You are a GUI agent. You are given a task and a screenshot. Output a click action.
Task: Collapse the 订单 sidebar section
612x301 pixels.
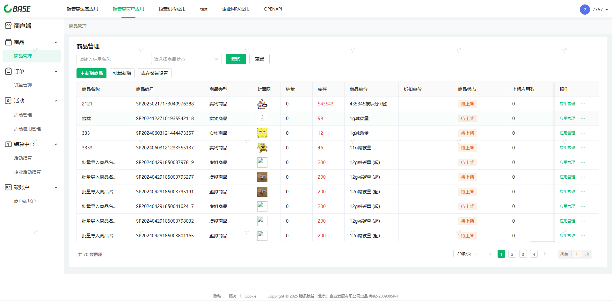pyautogui.click(x=56, y=72)
